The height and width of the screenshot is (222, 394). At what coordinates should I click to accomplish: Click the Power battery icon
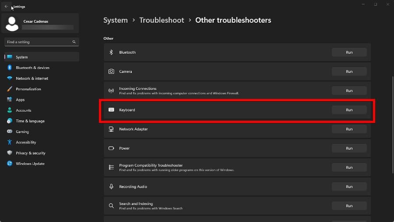[111, 148]
